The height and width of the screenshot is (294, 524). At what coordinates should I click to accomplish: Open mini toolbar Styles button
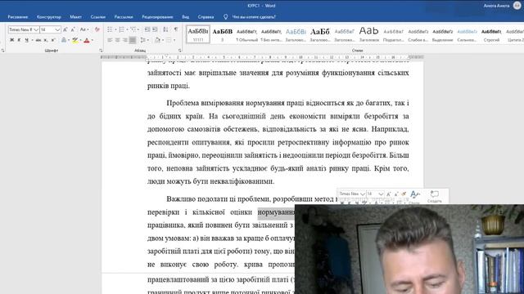[414, 196]
